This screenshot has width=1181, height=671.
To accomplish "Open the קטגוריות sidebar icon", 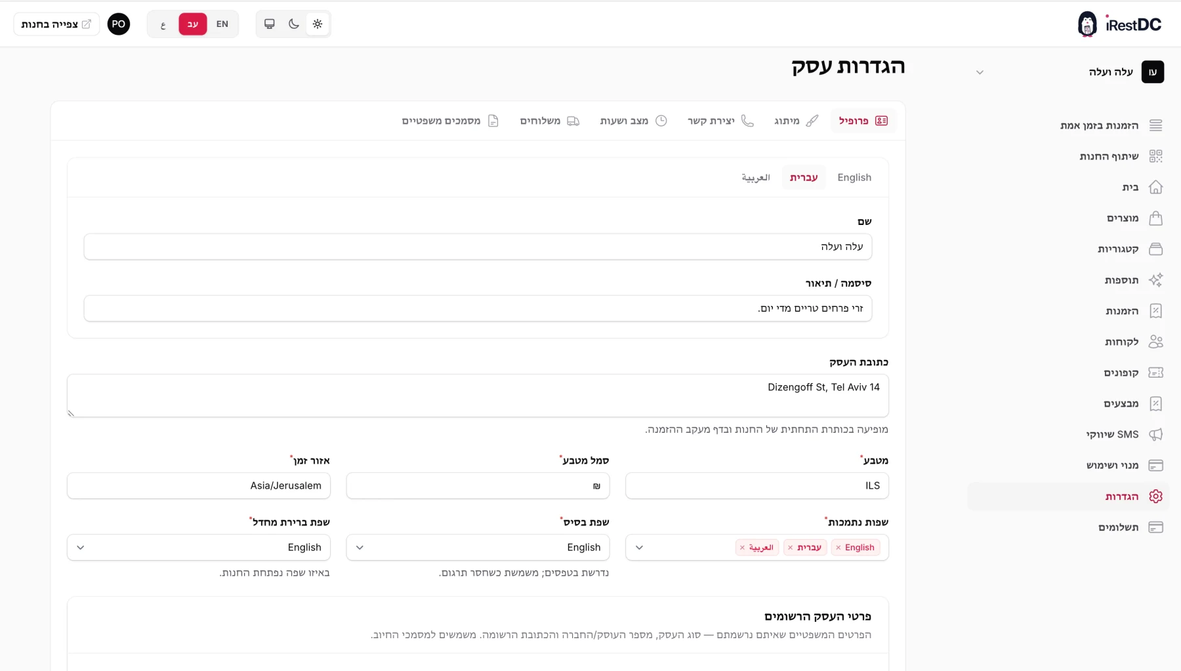I will 1155,249.
